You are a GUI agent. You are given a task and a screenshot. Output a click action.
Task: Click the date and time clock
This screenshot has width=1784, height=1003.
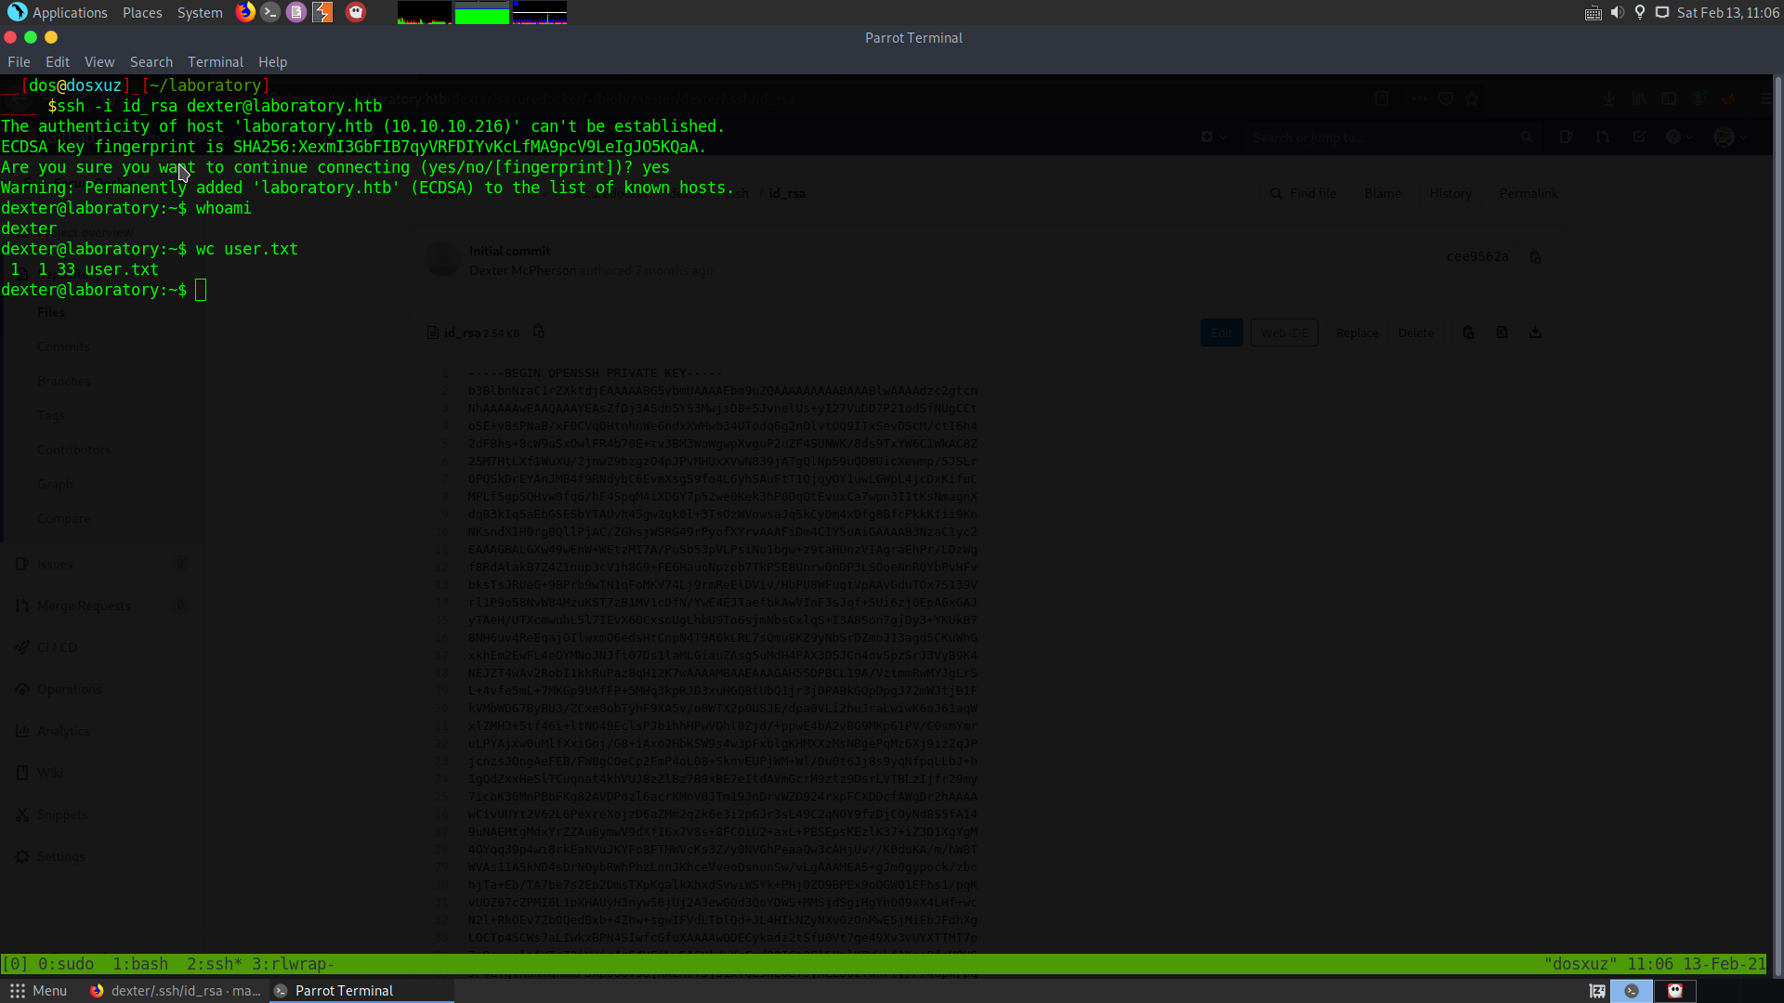pyautogui.click(x=1727, y=12)
